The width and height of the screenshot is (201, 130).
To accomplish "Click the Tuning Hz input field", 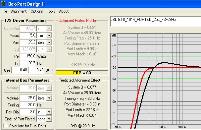I will pos(28,105).
